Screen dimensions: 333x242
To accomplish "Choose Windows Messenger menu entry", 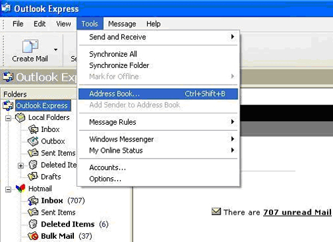I will (x=159, y=139).
